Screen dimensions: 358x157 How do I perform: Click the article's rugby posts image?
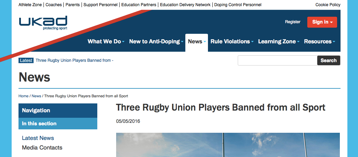(228, 145)
